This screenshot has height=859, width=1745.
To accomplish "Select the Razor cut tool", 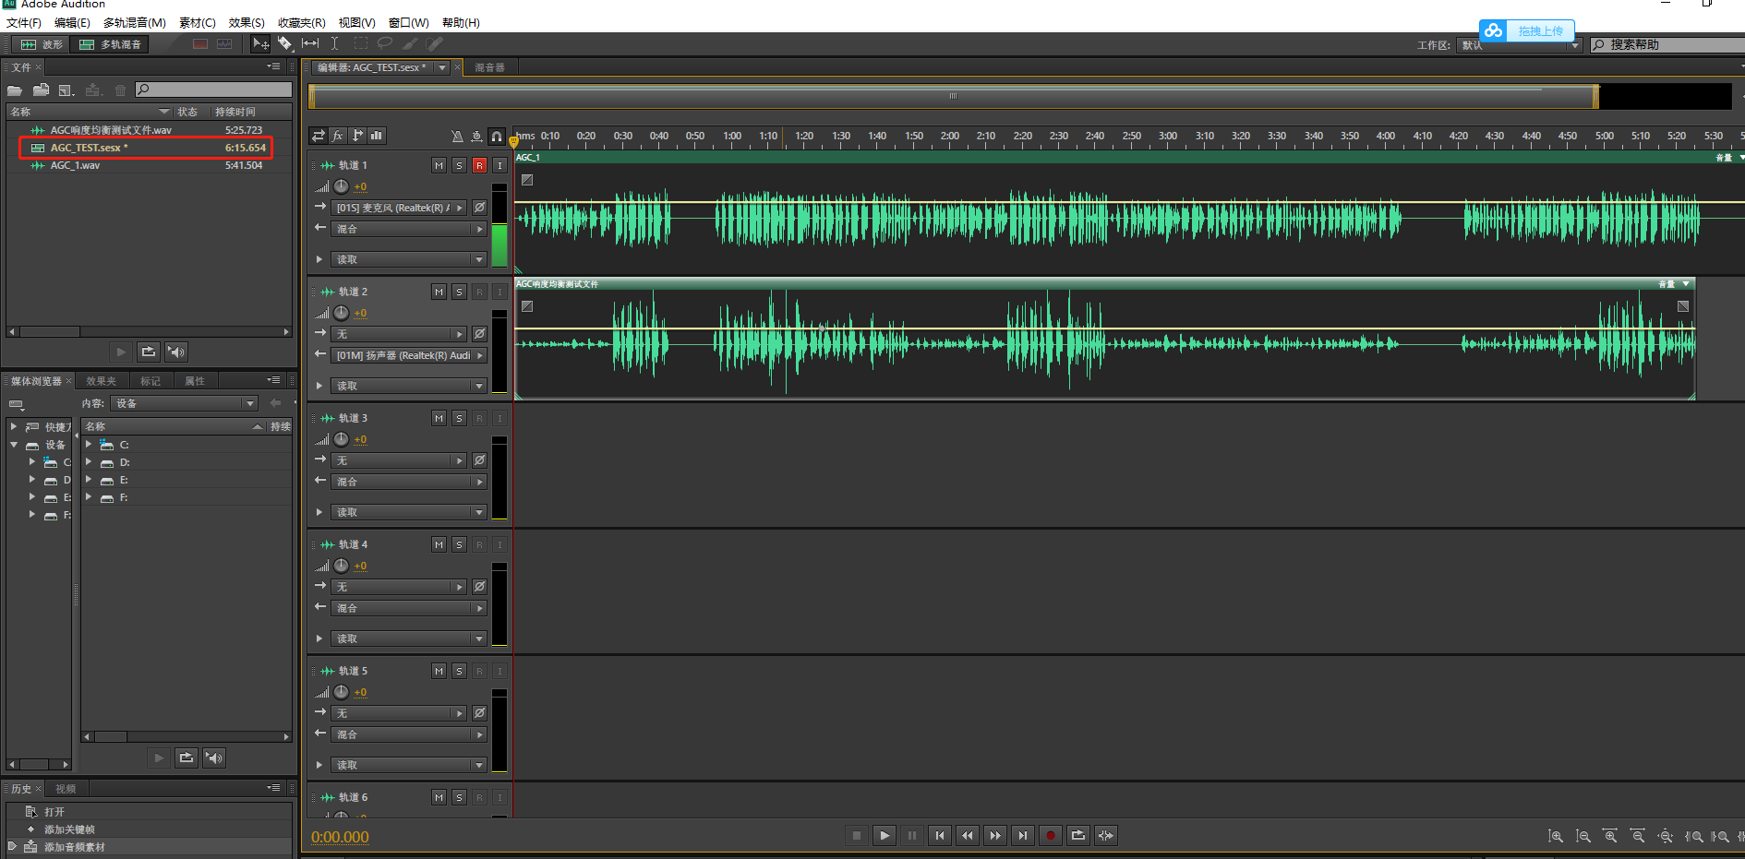I will click(x=285, y=43).
